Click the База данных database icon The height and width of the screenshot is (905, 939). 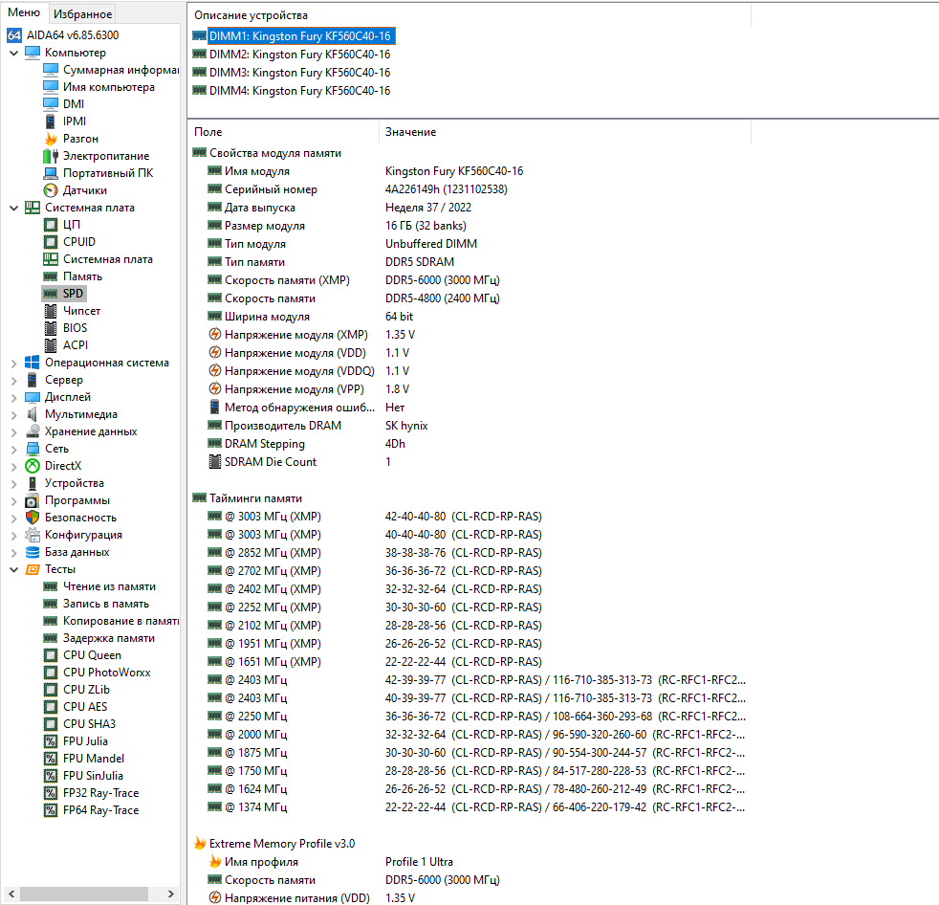point(33,552)
